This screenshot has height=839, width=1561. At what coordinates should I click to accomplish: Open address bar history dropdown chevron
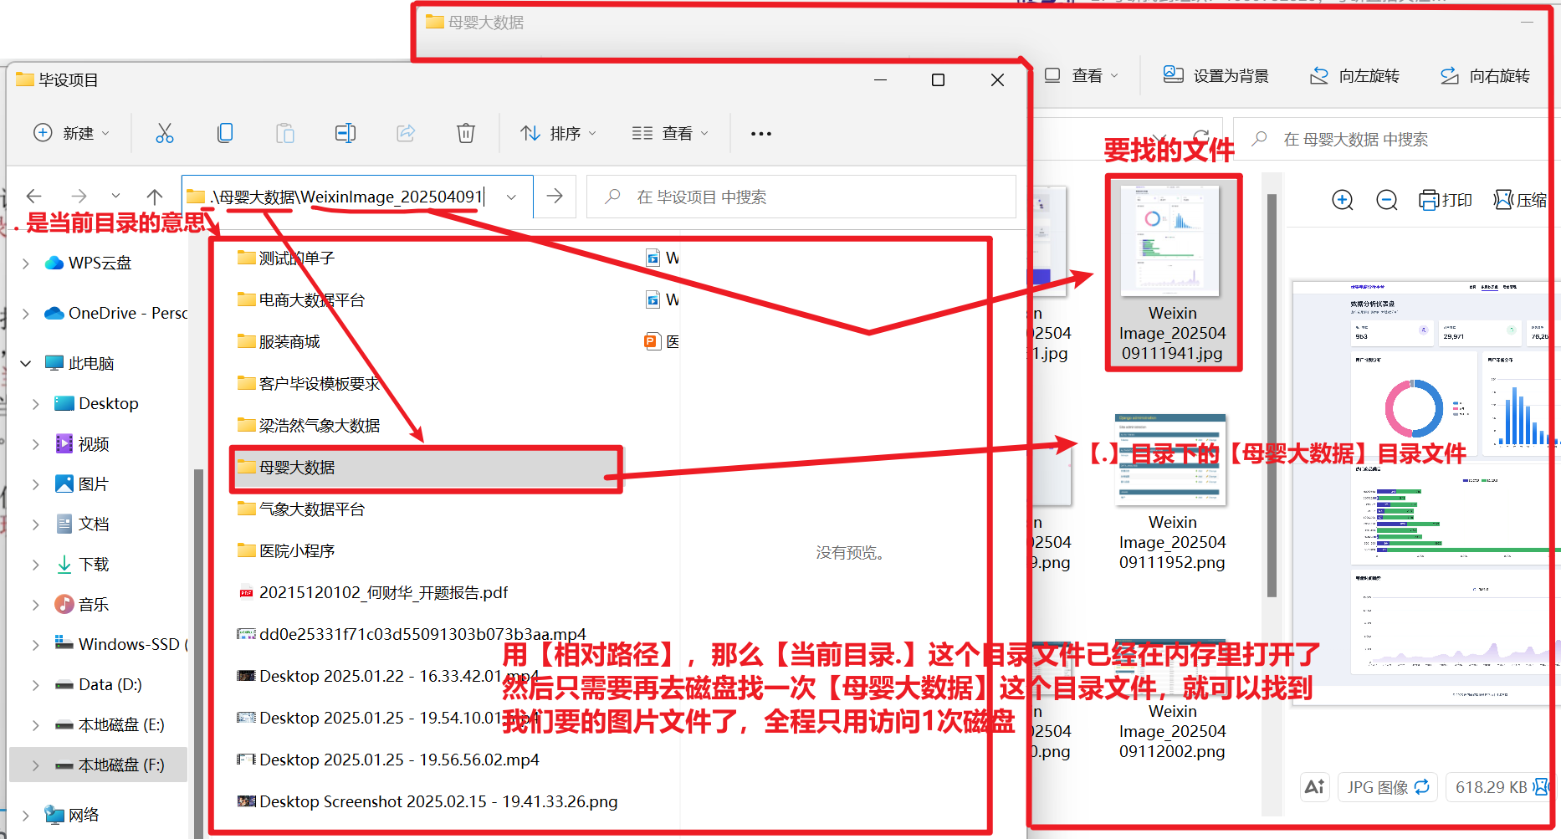click(511, 197)
